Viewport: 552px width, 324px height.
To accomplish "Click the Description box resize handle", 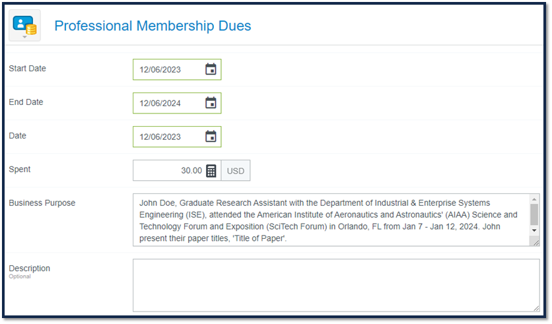I will [x=536, y=308].
